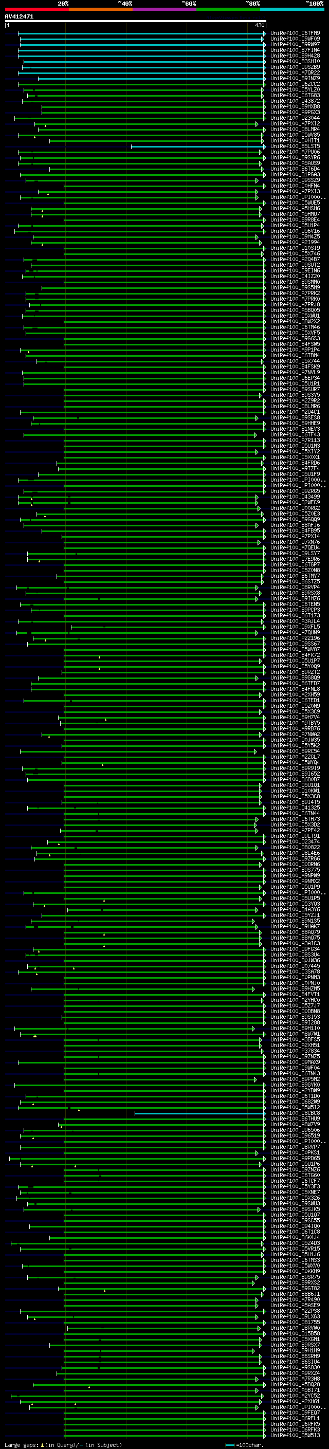
Task: Click the cyan =100char scale marker
Action: coord(229,1445)
